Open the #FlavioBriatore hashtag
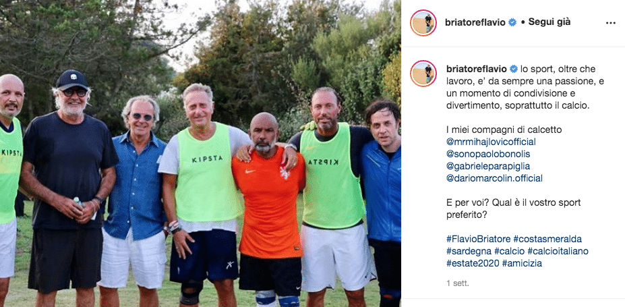Viewport: 625px width, 307px height. (x=478, y=240)
